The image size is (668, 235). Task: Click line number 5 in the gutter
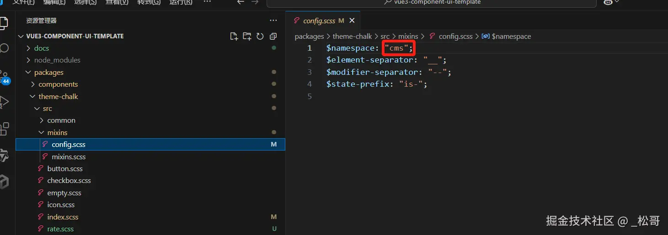[x=310, y=96]
